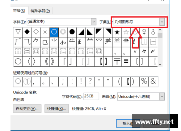Select the ditto mark 〃 in grid
Image resolution: width=181 pixels, height=131 pixels.
pos(135,52)
